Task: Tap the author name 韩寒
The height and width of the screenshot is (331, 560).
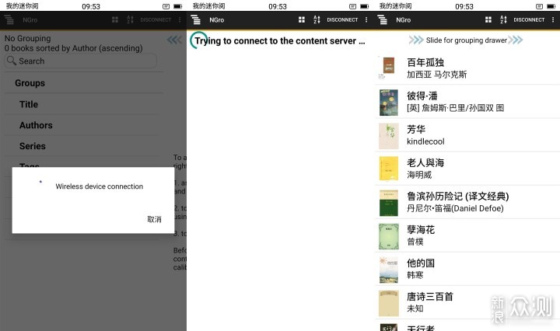Action: tap(415, 275)
